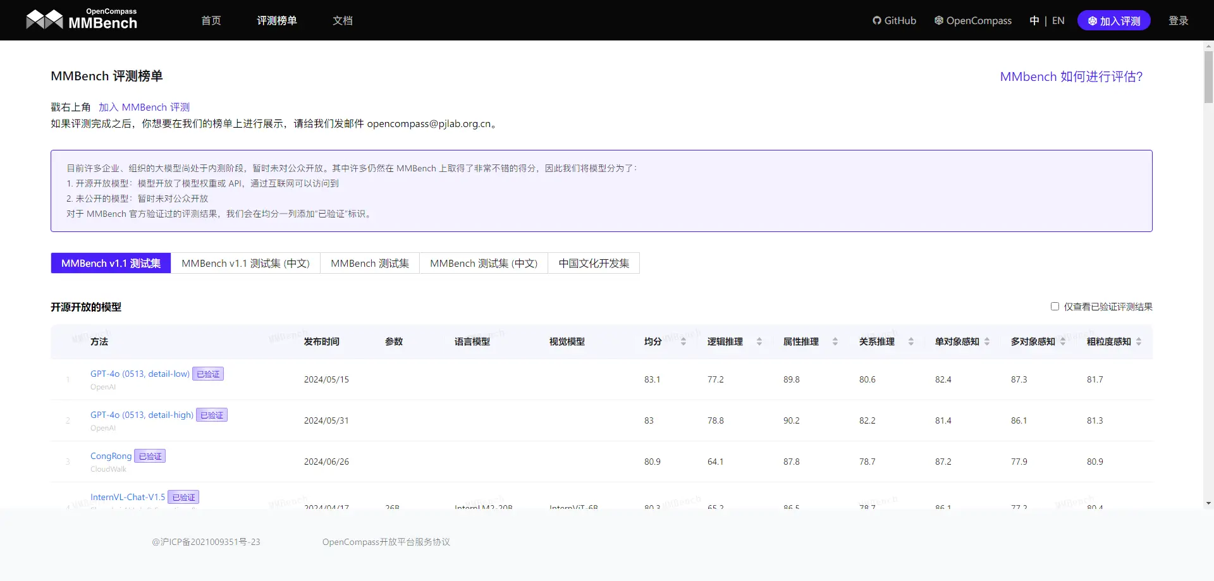Click 已验证 badge next to CongRong

click(x=150, y=456)
